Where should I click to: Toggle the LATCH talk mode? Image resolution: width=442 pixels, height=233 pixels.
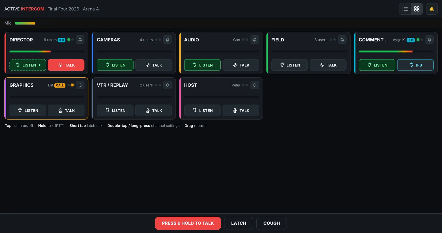239,223
